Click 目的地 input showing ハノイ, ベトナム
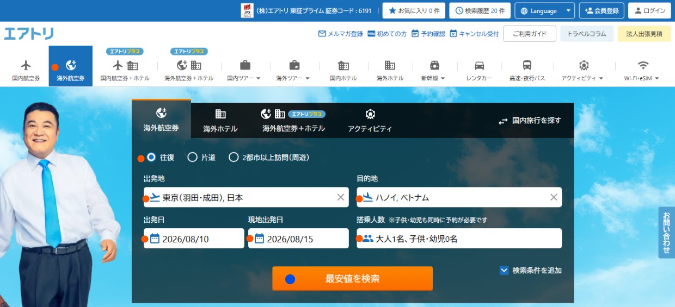This screenshot has height=307, width=675. [x=459, y=197]
